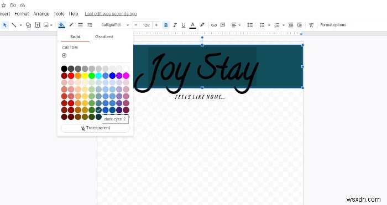Click the Move to folder icon

(x=13, y=5)
